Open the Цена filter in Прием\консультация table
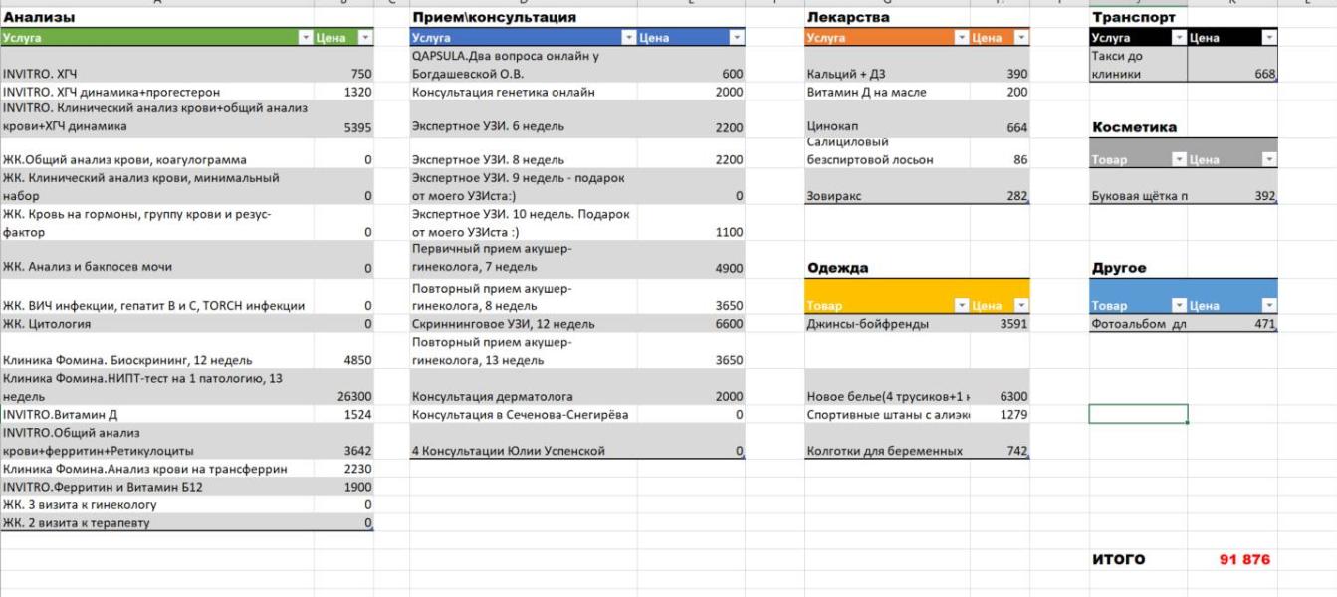This screenshot has width=1337, height=597. click(x=737, y=38)
